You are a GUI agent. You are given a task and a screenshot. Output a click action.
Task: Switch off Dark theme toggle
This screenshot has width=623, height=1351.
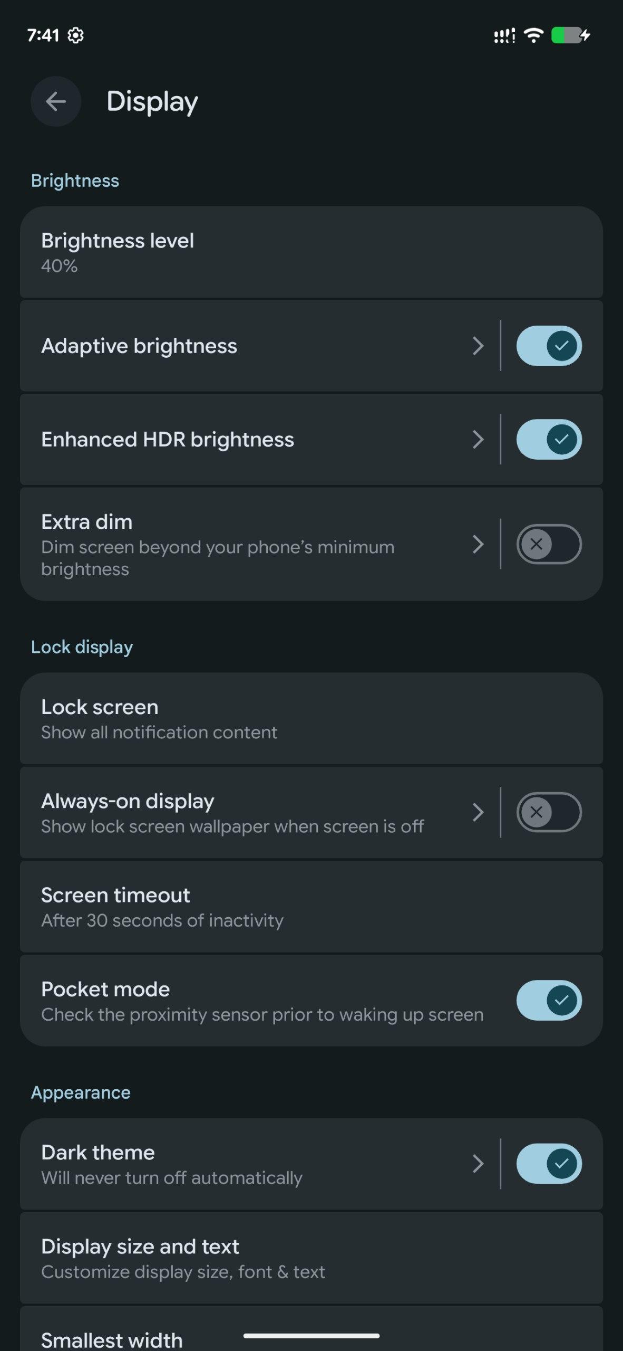[549, 1163]
